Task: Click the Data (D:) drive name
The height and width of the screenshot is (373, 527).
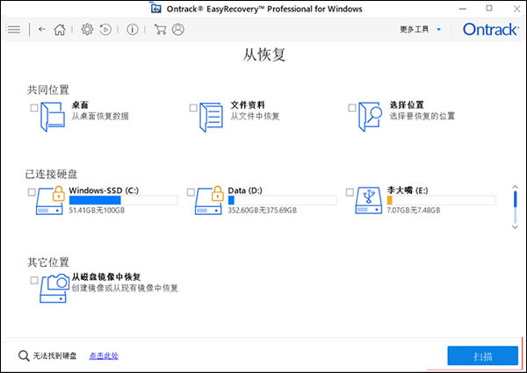Action: (245, 190)
